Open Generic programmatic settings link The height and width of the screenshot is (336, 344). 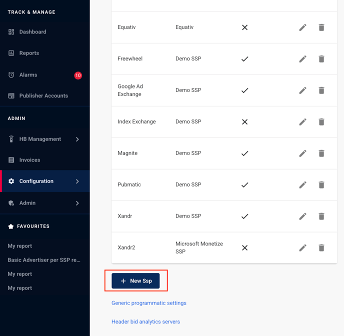pyautogui.click(x=148, y=303)
